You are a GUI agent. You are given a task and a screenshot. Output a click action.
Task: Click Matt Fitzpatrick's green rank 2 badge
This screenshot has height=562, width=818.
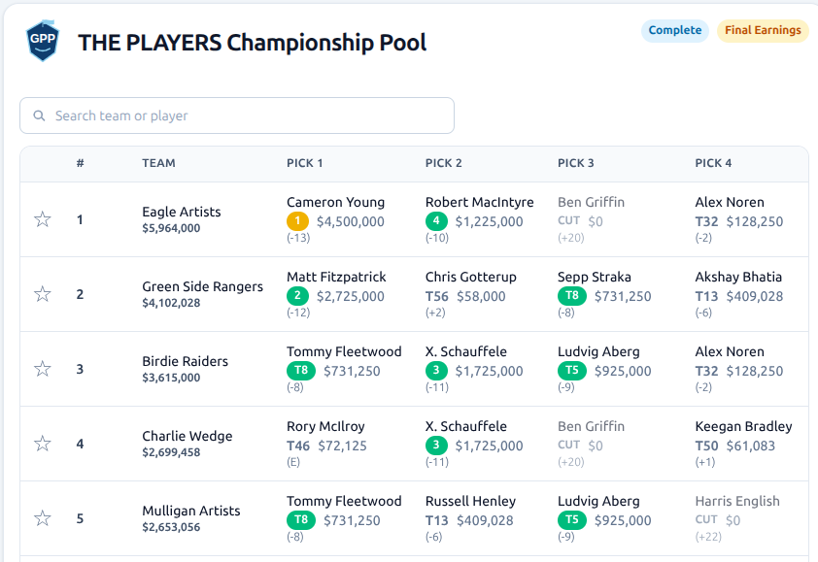pyautogui.click(x=295, y=295)
